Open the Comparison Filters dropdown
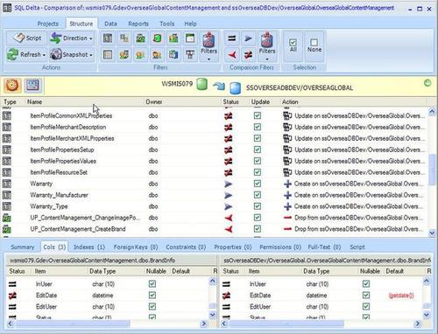Viewport: 438px width, 334px height. (x=267, y=46)
